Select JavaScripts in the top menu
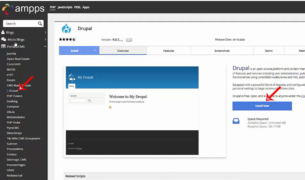 [65, 7]
